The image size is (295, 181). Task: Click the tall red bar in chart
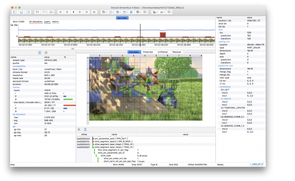tap(163, 35)
